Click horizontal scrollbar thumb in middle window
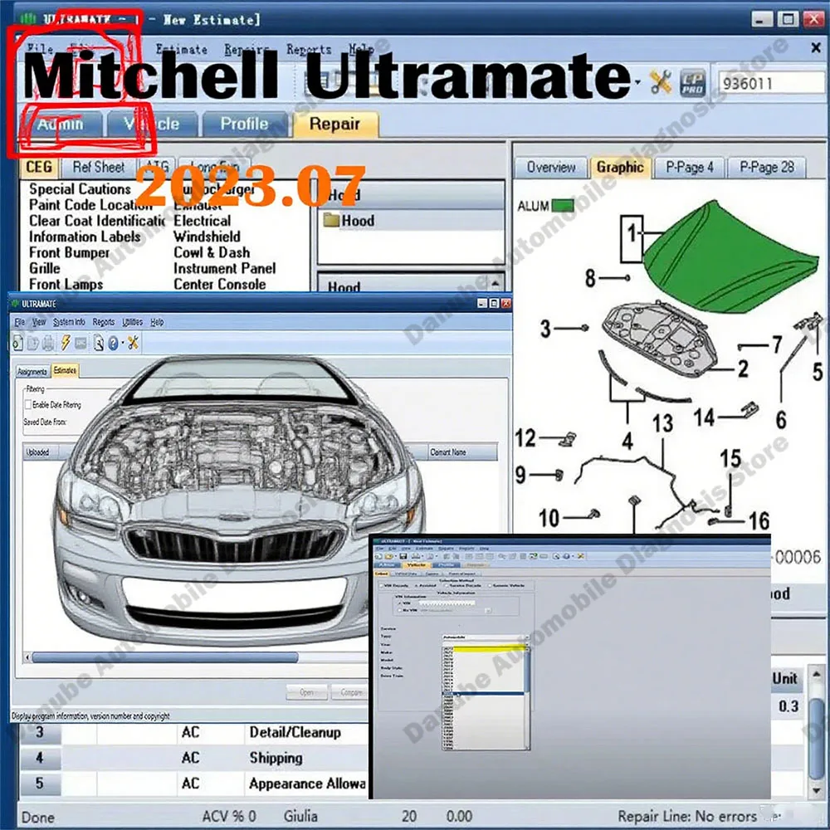This screenshot has height=830, width=830. click(x=164, y=657)
